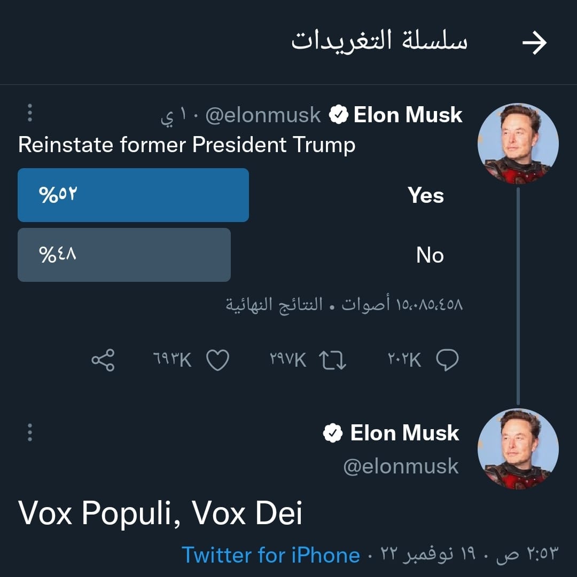
Task: Open the three-dot menu on the poll tweet
Action: click(30, 113)
